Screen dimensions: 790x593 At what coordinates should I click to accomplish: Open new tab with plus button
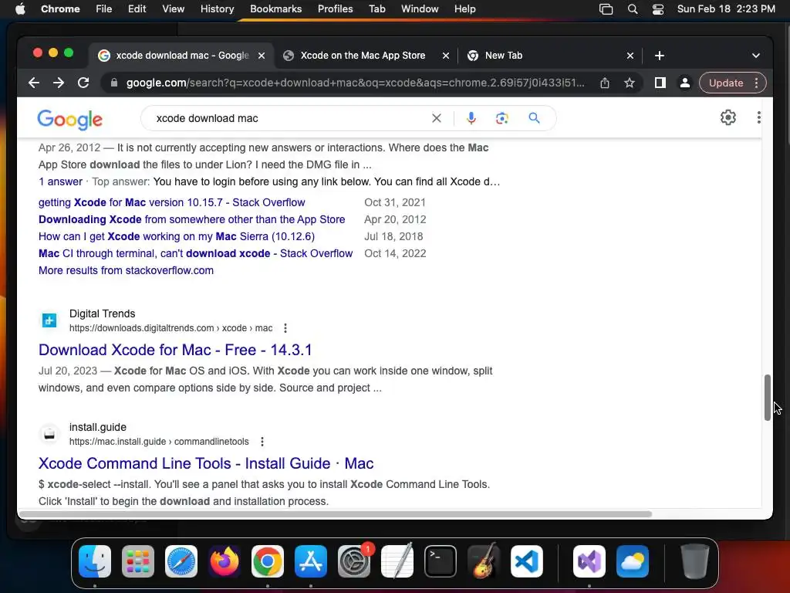tap(660, 56)
